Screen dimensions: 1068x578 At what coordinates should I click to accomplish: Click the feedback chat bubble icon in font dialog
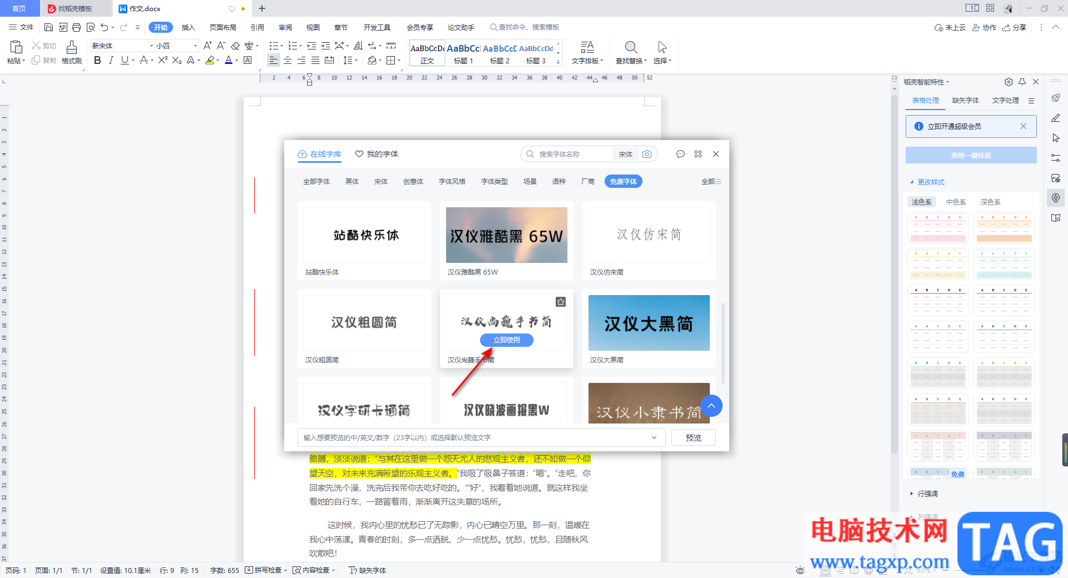tap(680, 154)
